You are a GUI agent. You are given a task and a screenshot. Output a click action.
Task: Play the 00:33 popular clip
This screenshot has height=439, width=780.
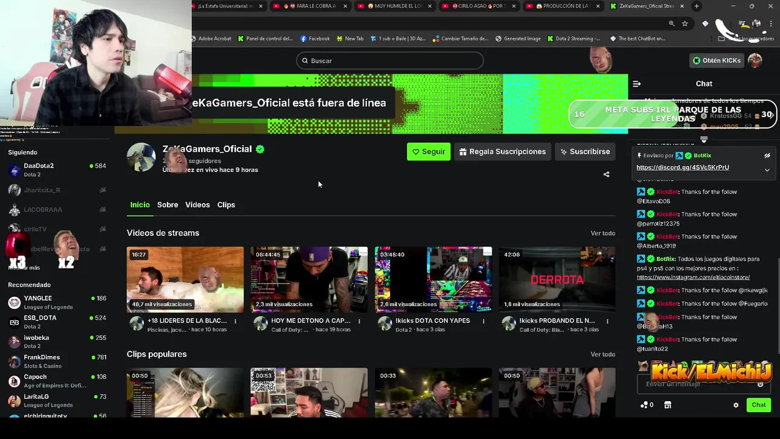pos(433,393)
